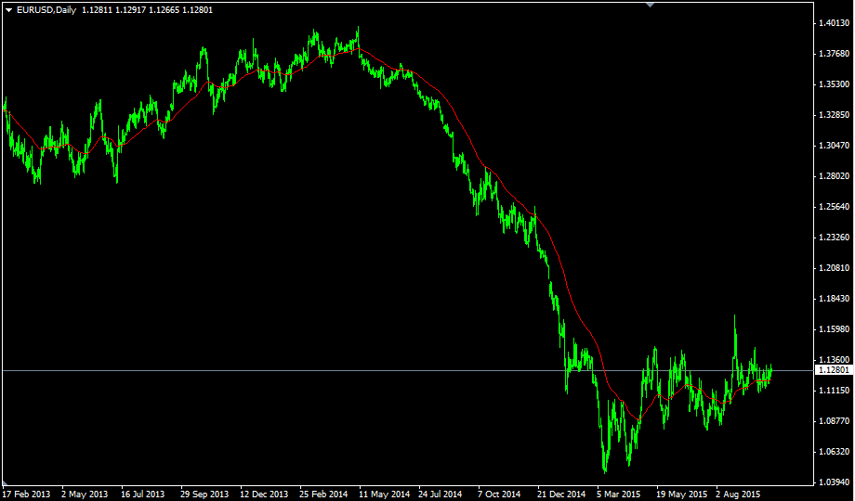This screenshot has height=501, width=855.
Task: Click the 1.06320 price scale label
Action: pyautogui.click(x=834, y=452)
